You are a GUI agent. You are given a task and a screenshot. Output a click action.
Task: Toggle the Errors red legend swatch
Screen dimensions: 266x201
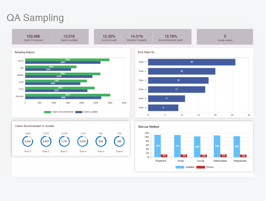[x=201, y=167]
